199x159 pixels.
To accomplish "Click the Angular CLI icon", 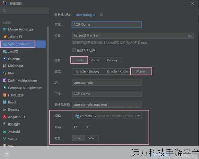I will pyautogui.click(x=5, y=117).
